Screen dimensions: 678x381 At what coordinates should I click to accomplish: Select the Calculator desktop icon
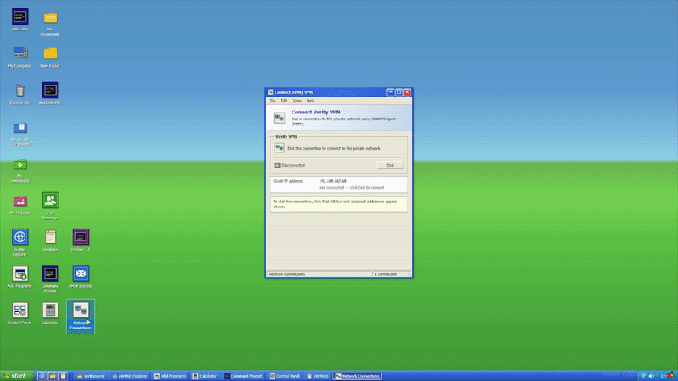pos(50,313)
